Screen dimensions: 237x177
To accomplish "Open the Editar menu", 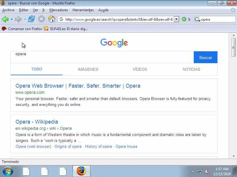I will [x=24, y=10].
